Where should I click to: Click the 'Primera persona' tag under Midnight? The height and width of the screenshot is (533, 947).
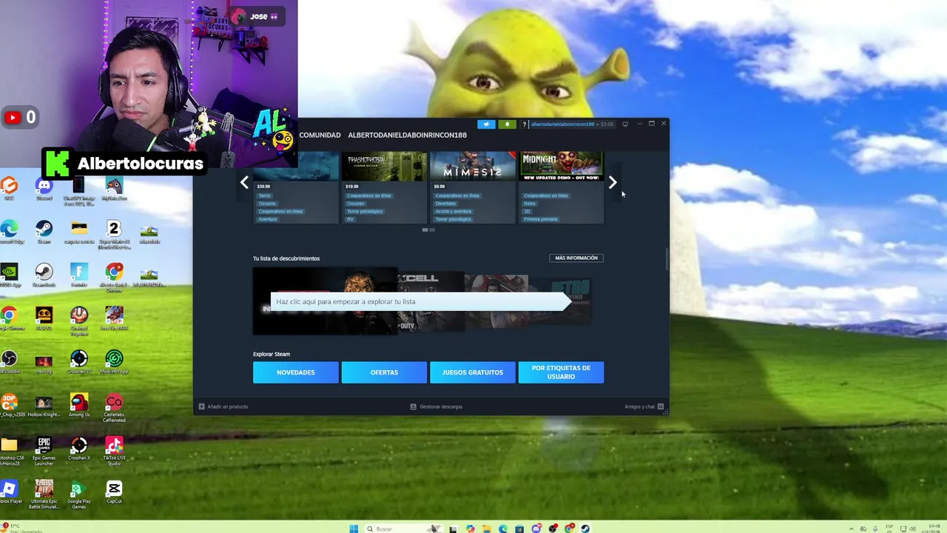coord(541,219)
